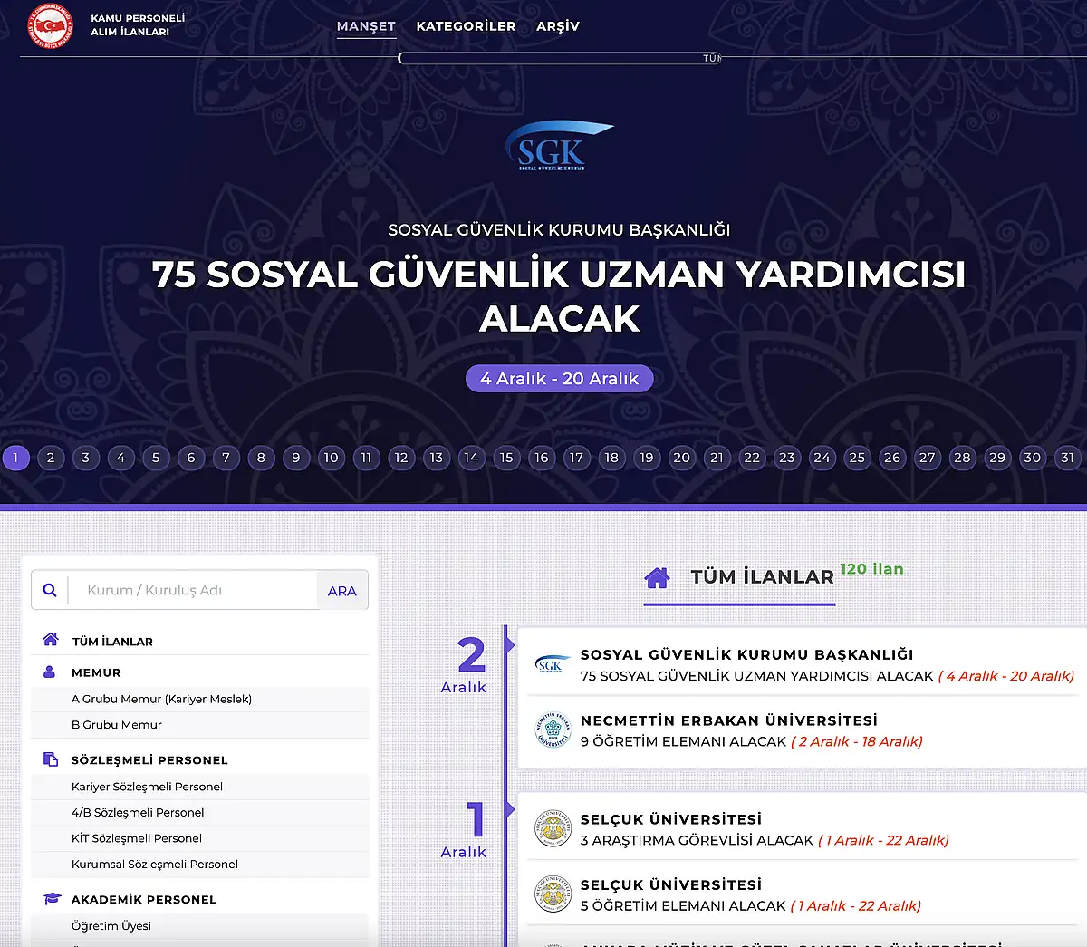Image resolution: width=1087 pixels, height=947 pixels.
Task: Open the 75 Sosyal Güvenlik Uzman Yardımcısı headline
Action: tap(559, 296)
